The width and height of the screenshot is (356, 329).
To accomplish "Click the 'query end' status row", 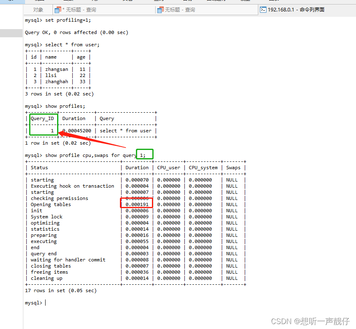I will (x=44, y=254).
